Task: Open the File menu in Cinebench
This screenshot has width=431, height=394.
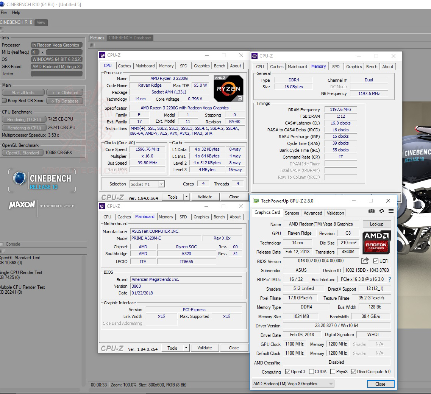Action: pyautogui.click(x=3, y=12)
